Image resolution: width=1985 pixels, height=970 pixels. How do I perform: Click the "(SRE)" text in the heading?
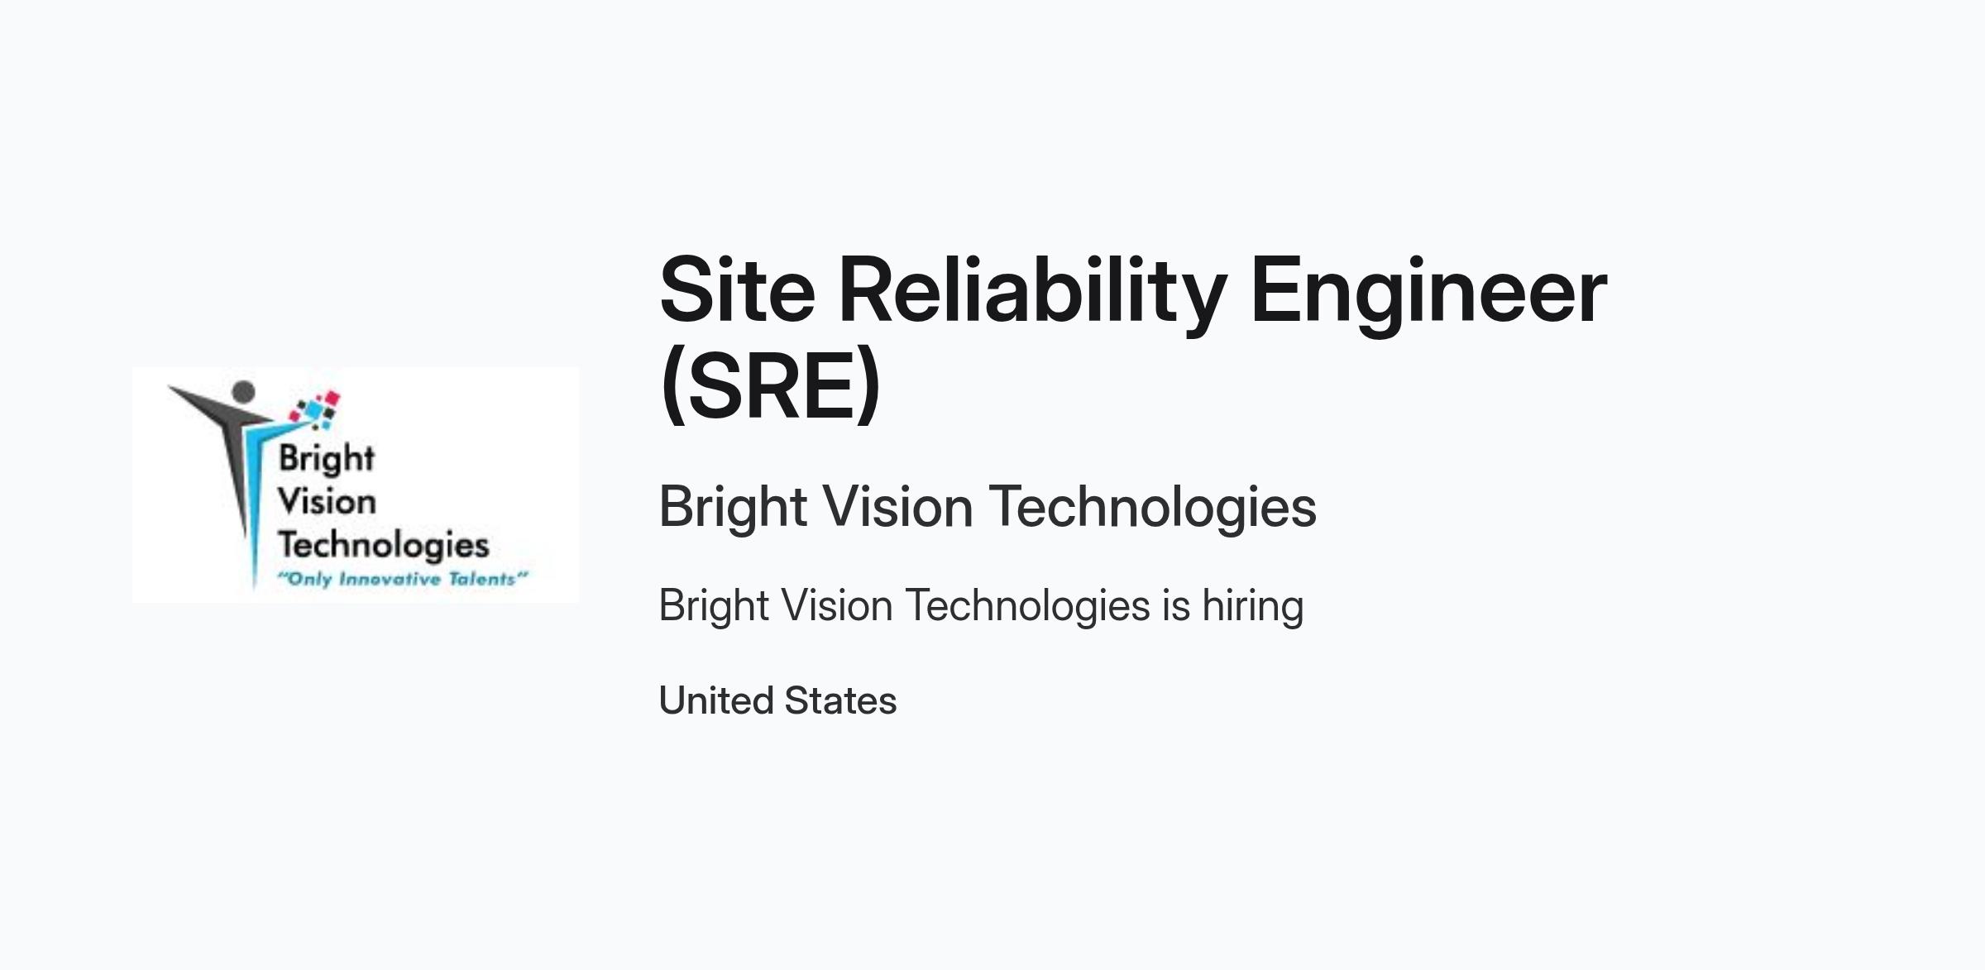click(771, 386)
